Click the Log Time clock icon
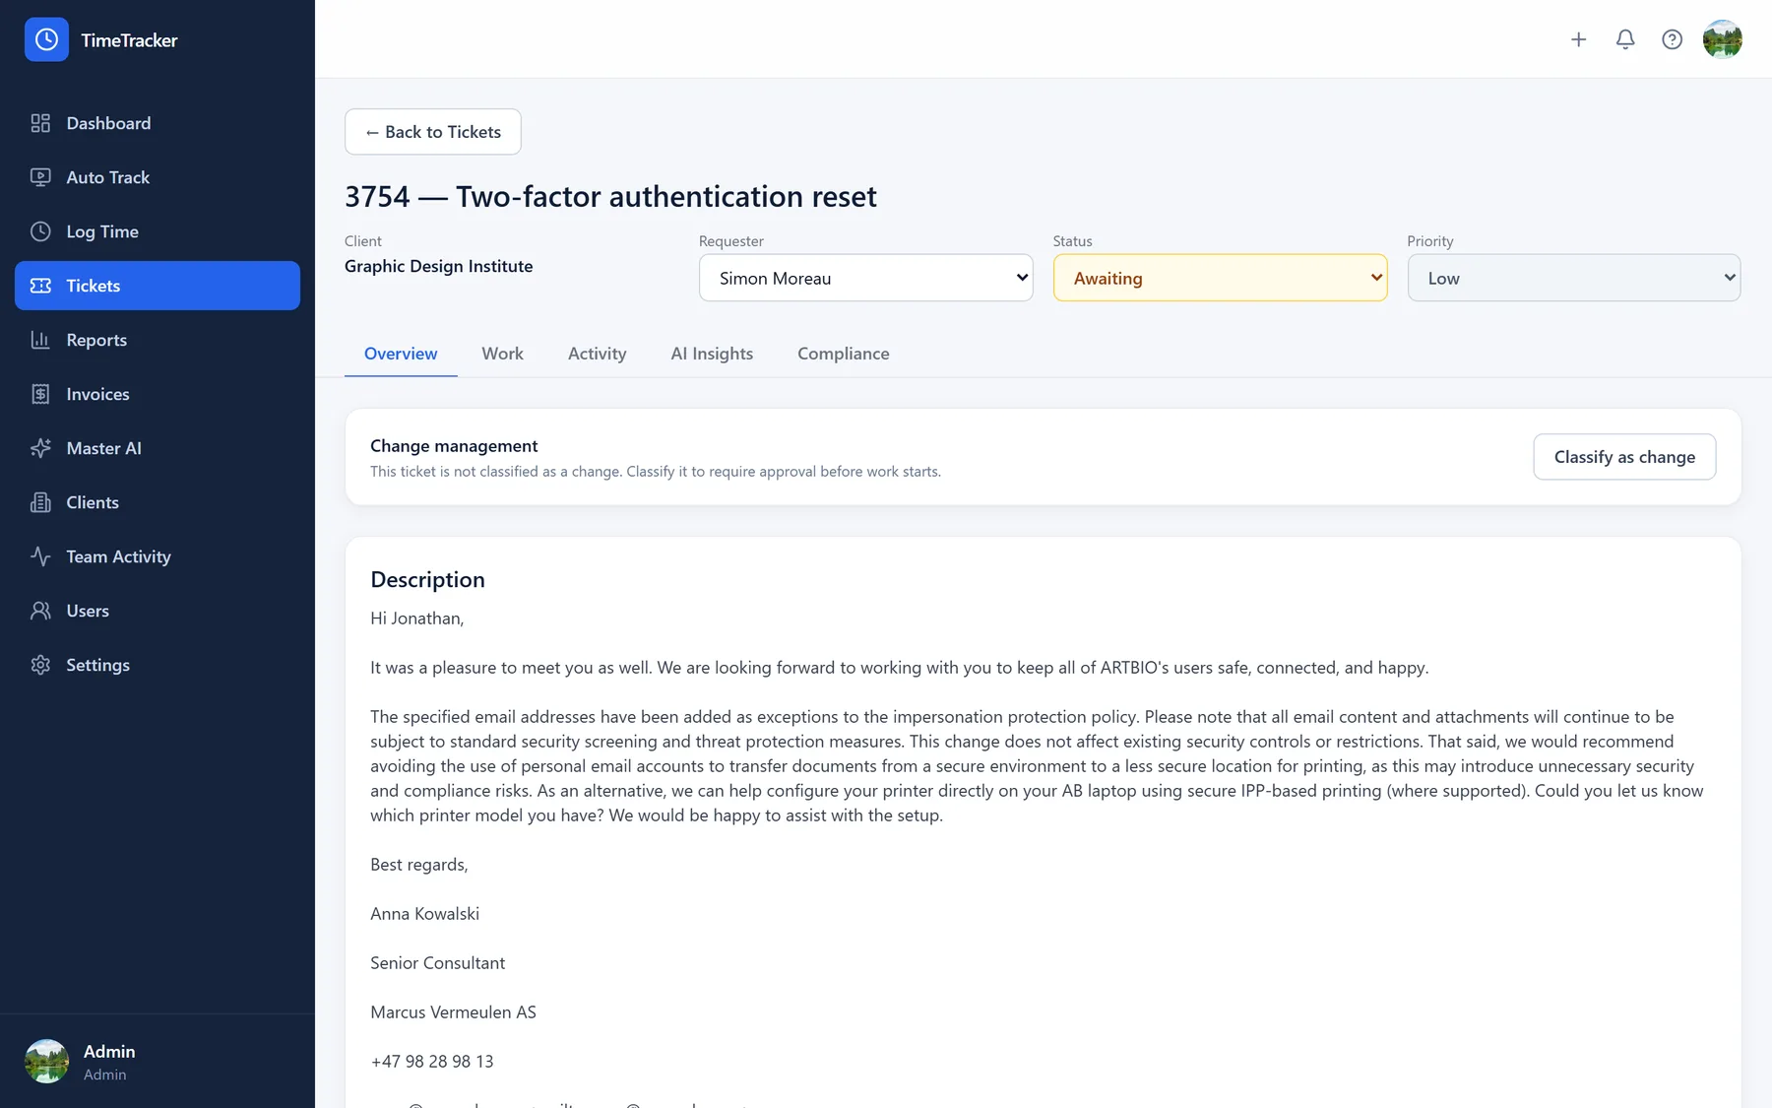This screenshot has height=1108, width=1772. (40, 231)
